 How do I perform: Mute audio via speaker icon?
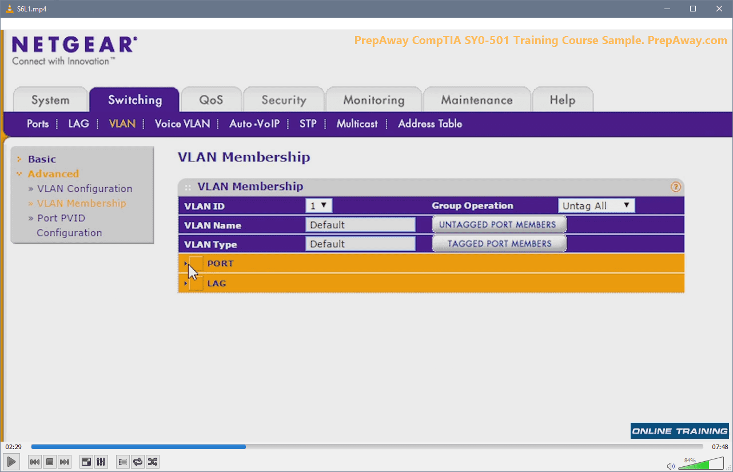pos(671,466)
